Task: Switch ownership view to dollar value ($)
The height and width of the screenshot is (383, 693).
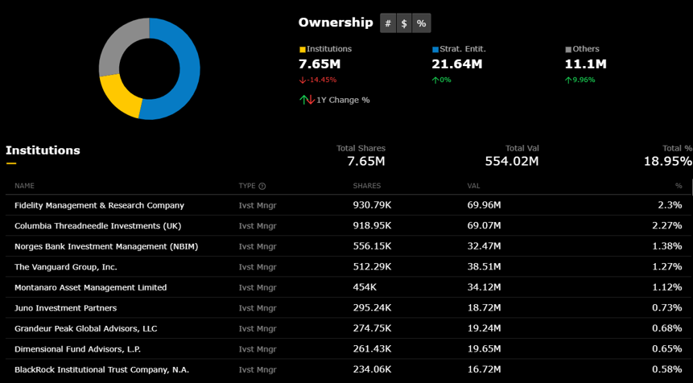Action: [x=404, y=23]
